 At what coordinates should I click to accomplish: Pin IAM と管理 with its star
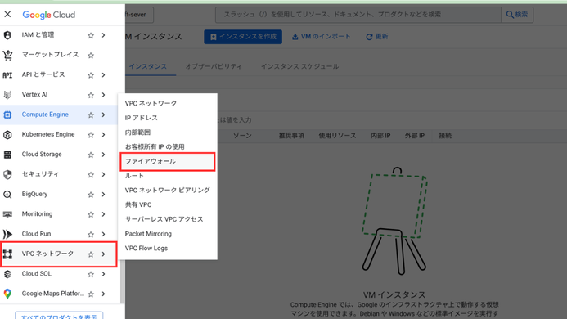(91, 35)
